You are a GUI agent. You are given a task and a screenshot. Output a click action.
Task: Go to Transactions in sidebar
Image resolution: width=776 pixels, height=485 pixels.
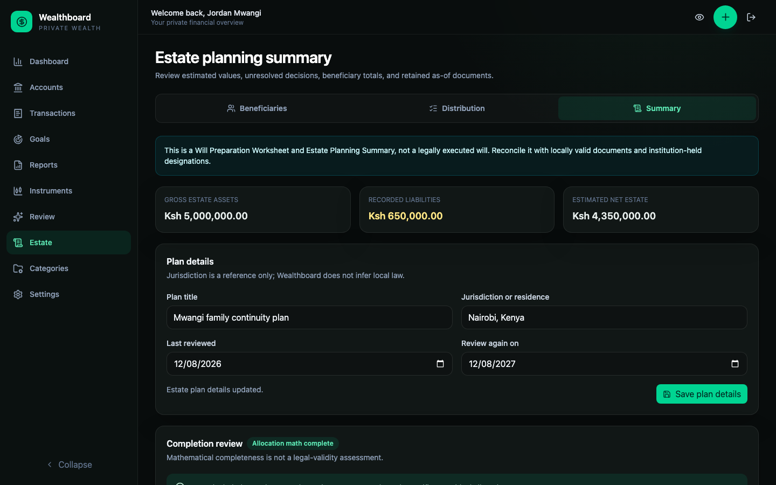(x=68, y=113)
